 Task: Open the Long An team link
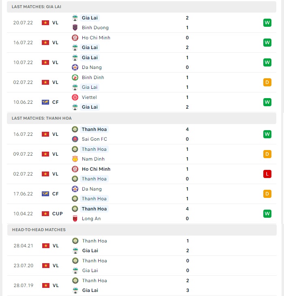click(x=91, y=219)
